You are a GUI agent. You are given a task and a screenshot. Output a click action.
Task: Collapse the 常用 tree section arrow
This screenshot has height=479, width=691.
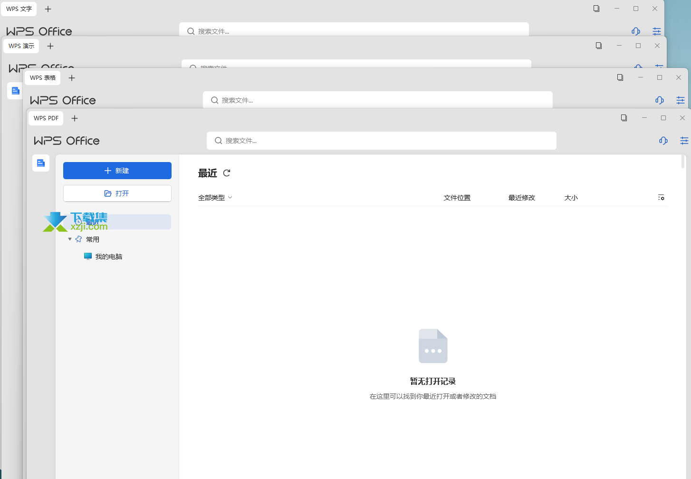70,239
